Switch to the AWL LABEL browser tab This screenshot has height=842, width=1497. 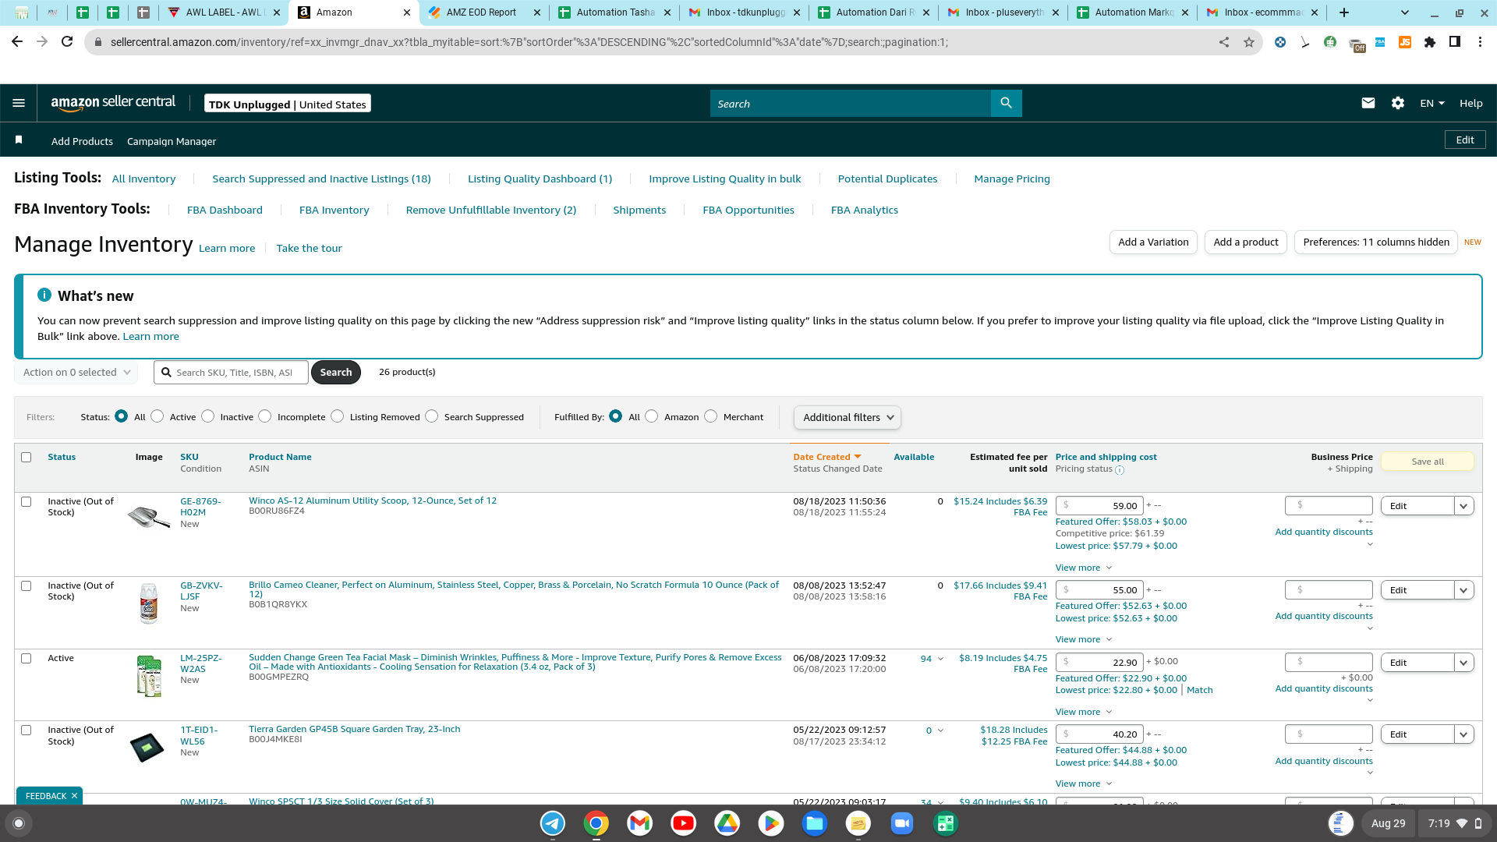(224, 12)
